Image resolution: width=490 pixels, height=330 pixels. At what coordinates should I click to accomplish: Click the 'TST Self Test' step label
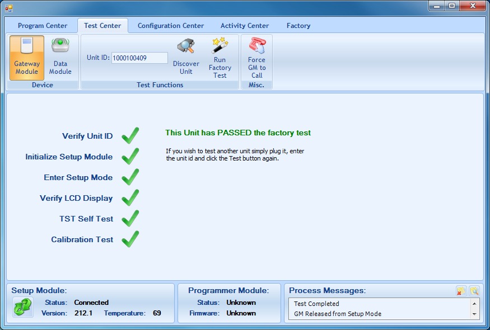tap(86, 219)
